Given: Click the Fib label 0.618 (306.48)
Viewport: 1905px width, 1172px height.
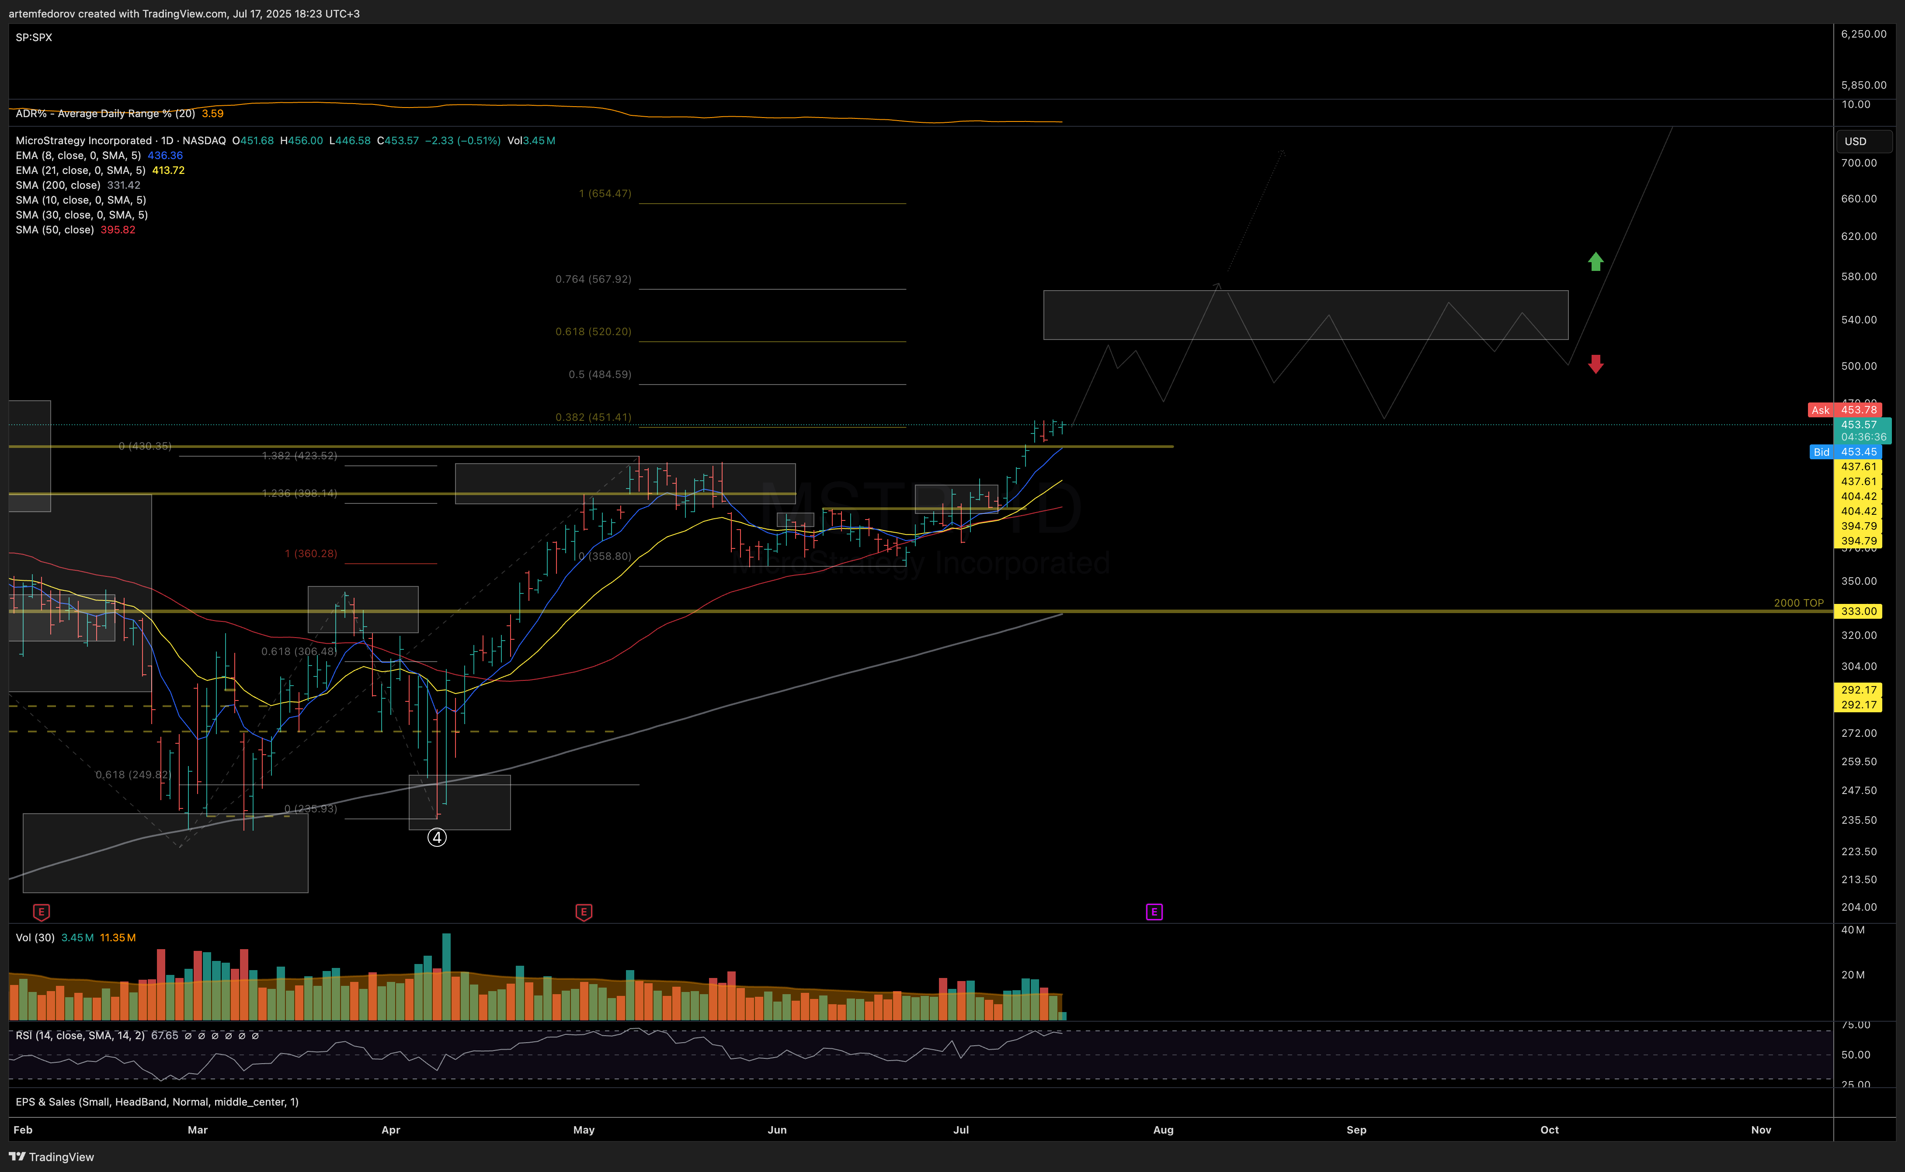Looking at the screenshot, I should tap(299, 651).
